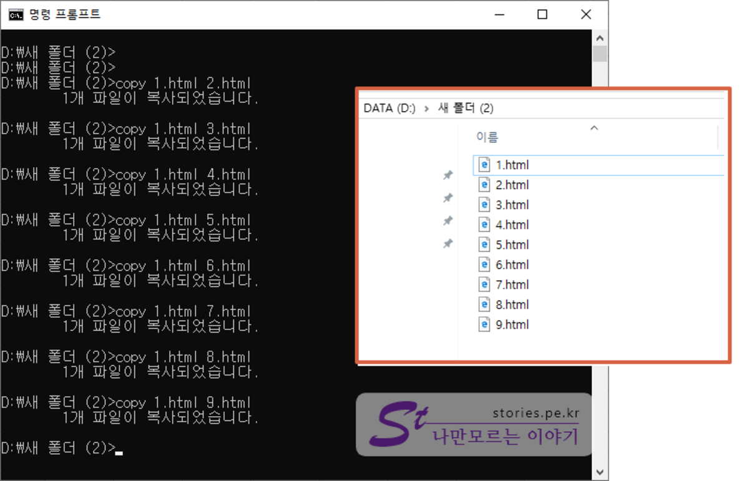Click the 5.html file icon
This screenshot has height=481, width=746.
tap(484, 245)
